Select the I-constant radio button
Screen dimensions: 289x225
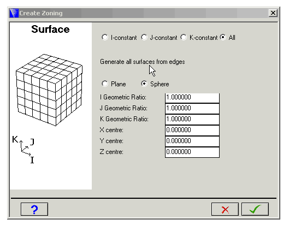click(x=105, y=37)
